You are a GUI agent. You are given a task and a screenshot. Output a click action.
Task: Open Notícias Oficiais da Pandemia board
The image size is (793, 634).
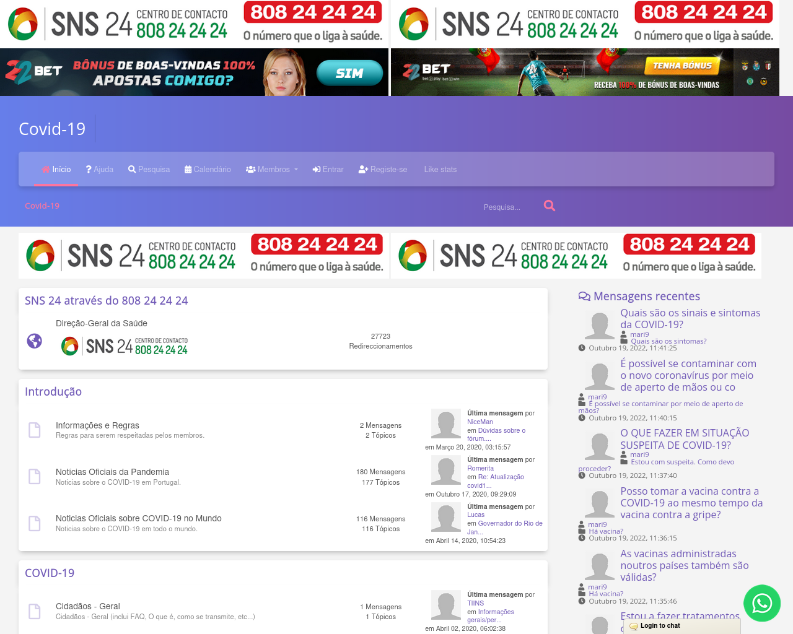pos(112,472)
